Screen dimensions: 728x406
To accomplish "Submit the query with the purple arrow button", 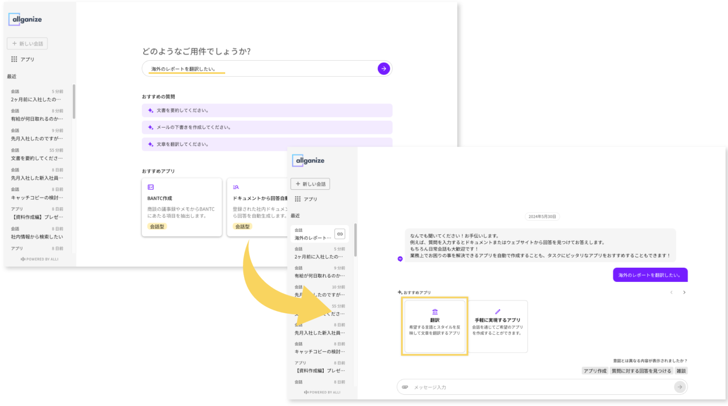I will tap(383, 69).
